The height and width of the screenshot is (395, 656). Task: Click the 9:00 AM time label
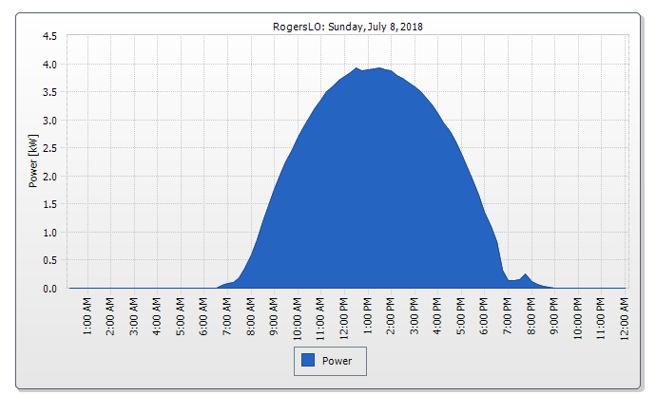pos(274,316)
